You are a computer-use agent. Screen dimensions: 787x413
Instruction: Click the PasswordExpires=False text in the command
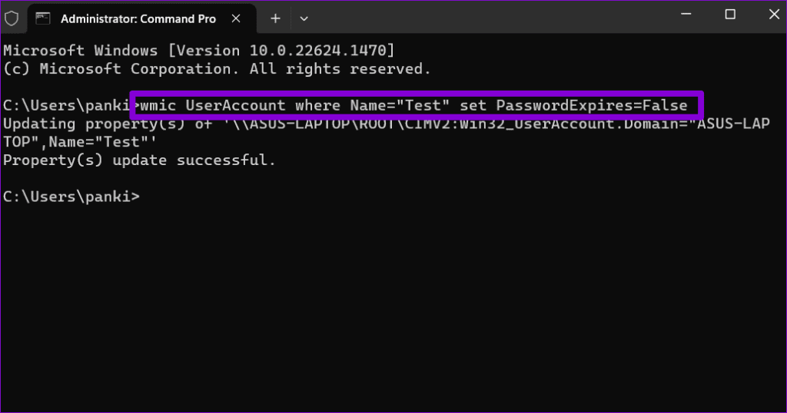pyautogui.click(x=592, y=105)
